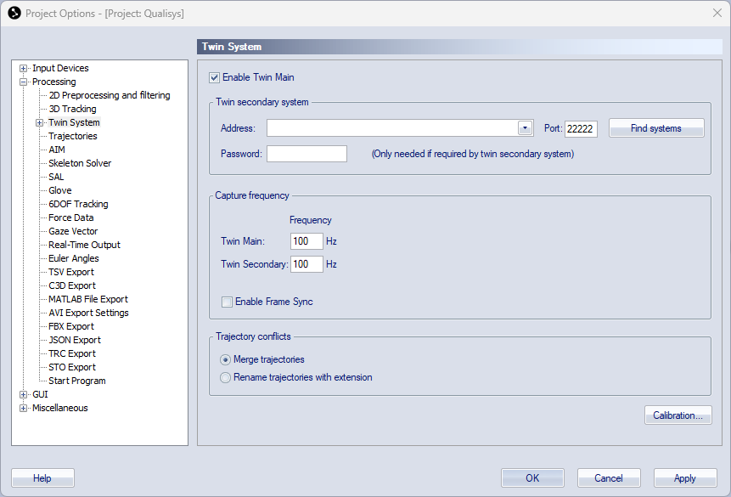Select Merge trajectories radio option
731x497 pixels.
point(226,359)
